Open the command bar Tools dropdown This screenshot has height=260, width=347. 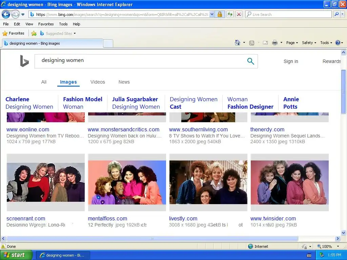[326, 43]
